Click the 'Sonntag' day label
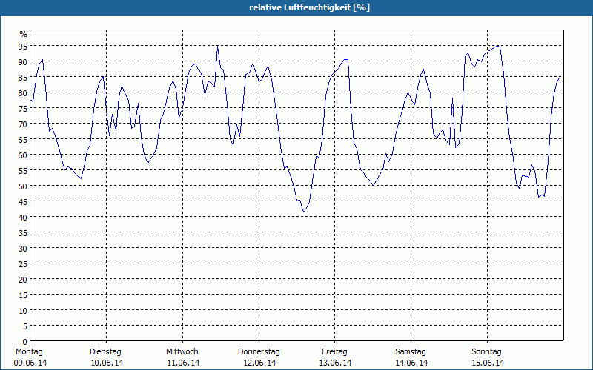593x370 pixels. [x=486, y=351]
